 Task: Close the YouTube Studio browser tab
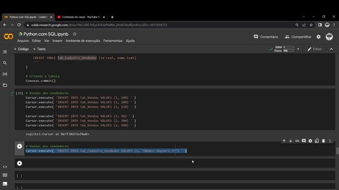pyautogui.click(x=104, y=17)
